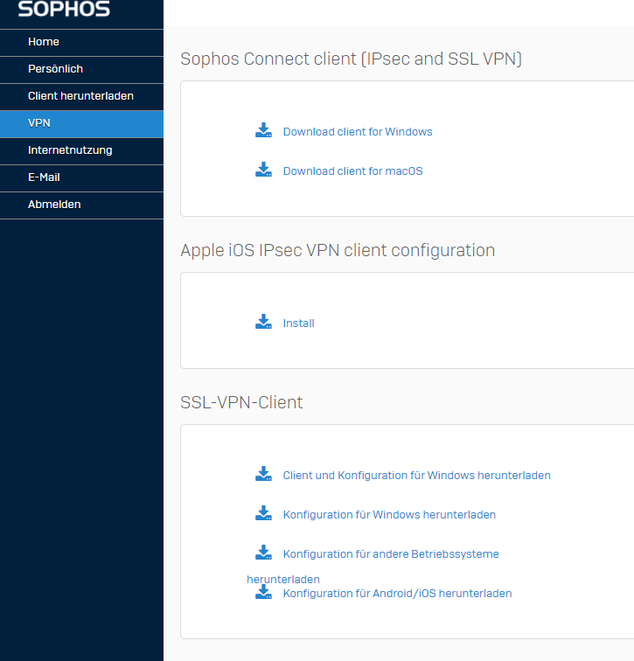Click download icon for Konfiguration für Windows
This screenshot has width=634, height=661.
point(263,514)
